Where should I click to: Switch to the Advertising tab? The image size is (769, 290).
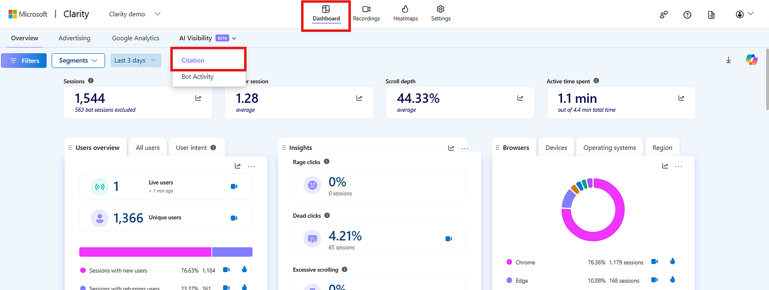tap(74, 38)
